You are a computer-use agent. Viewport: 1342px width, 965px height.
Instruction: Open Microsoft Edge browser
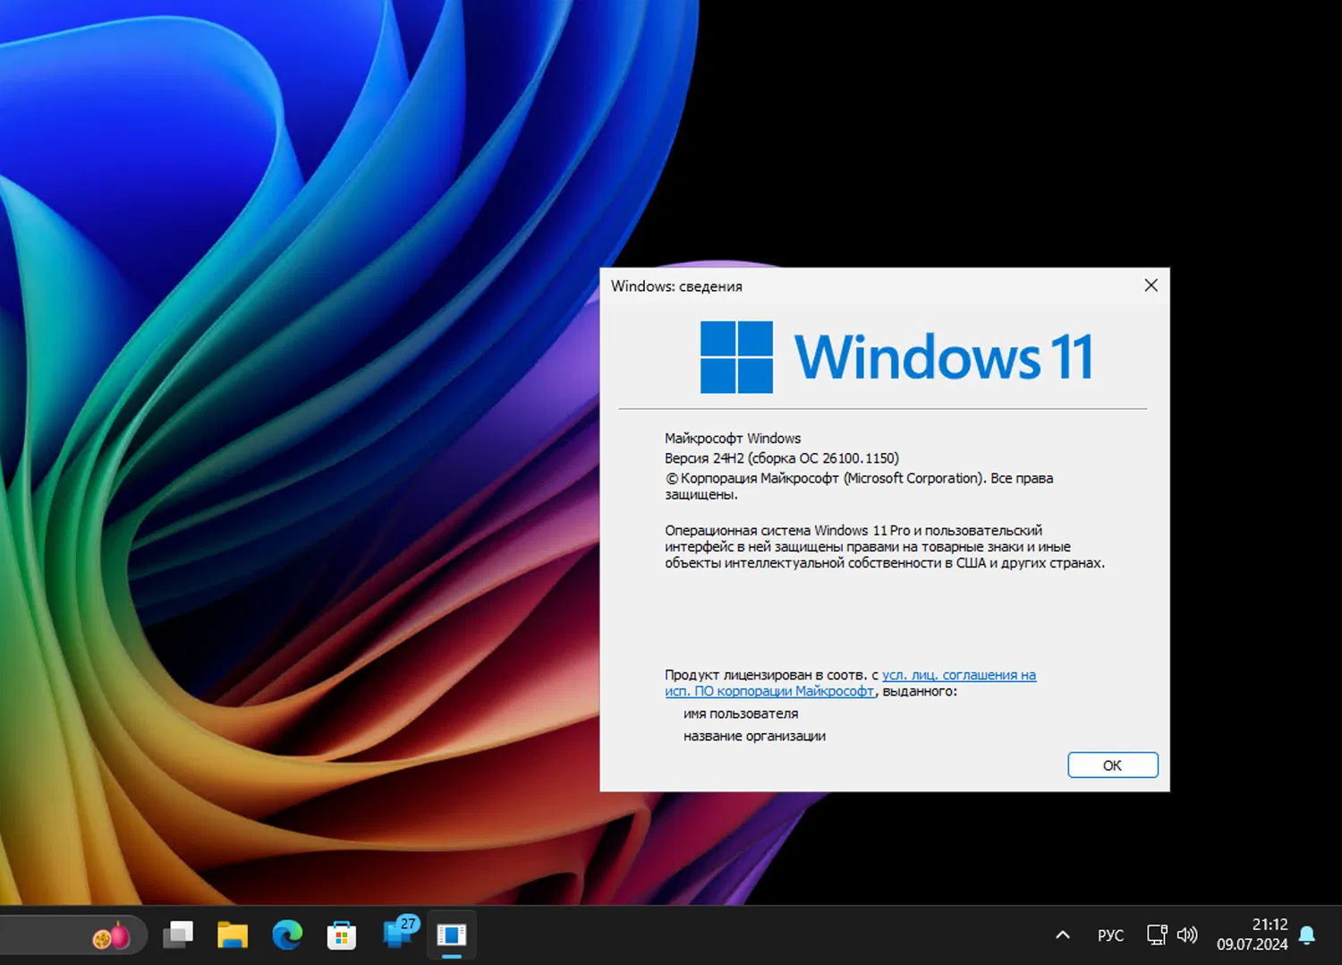pyautogui.click(x=287, y=935)
